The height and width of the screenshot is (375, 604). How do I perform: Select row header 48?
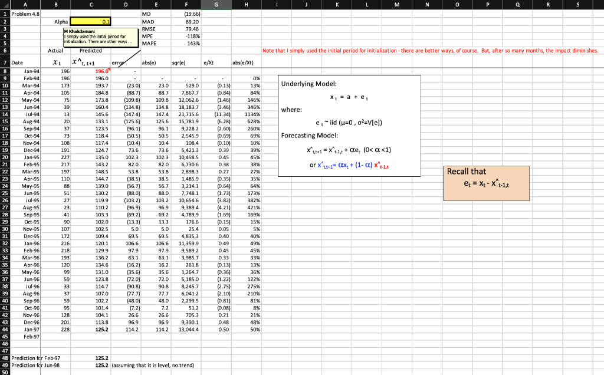point(6,358)
